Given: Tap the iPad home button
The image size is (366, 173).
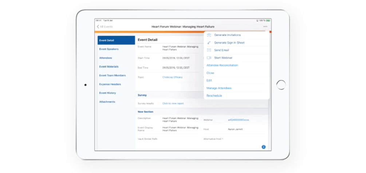Looking at the screenshot, I should click(281, 85).
